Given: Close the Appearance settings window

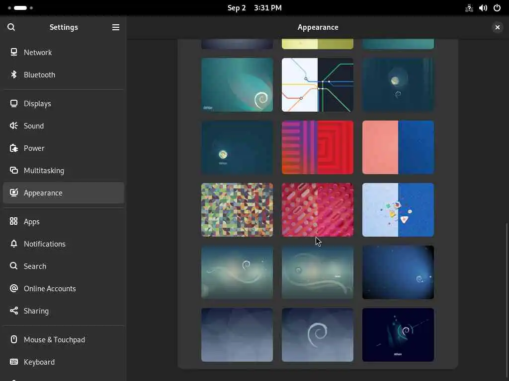Looking at the screenshot, I should (x=497, y=27).
